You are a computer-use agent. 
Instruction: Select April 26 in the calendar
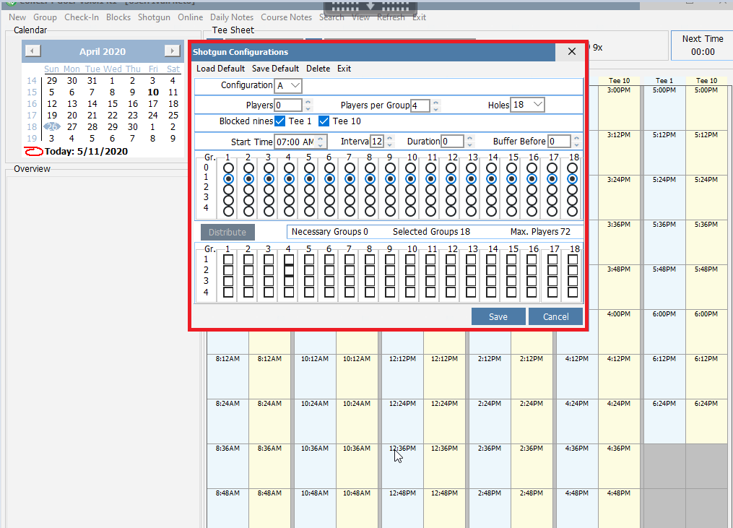pos(52,126)
